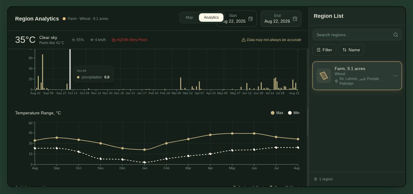
Task: Click the Jan max temperature data point
Action: pos(144,150)
